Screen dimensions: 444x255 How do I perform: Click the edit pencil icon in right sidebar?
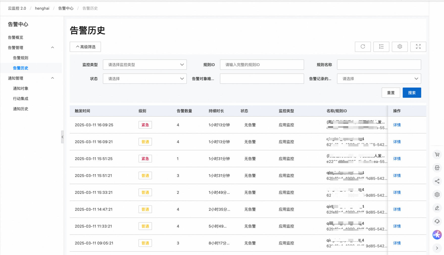tap(437, 208)
